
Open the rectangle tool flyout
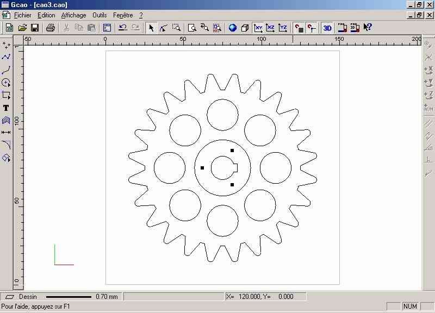[6, 95]
